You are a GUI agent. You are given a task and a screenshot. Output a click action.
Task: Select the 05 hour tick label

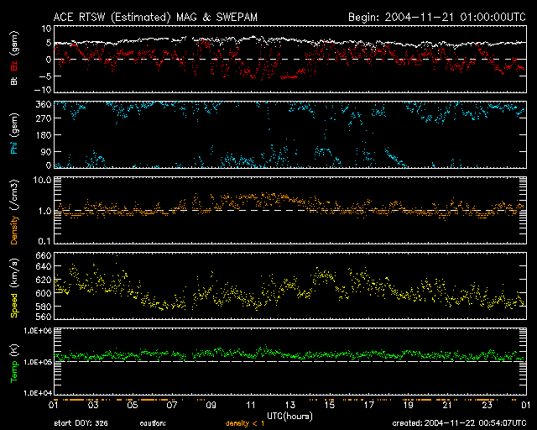tap(132, 406)
